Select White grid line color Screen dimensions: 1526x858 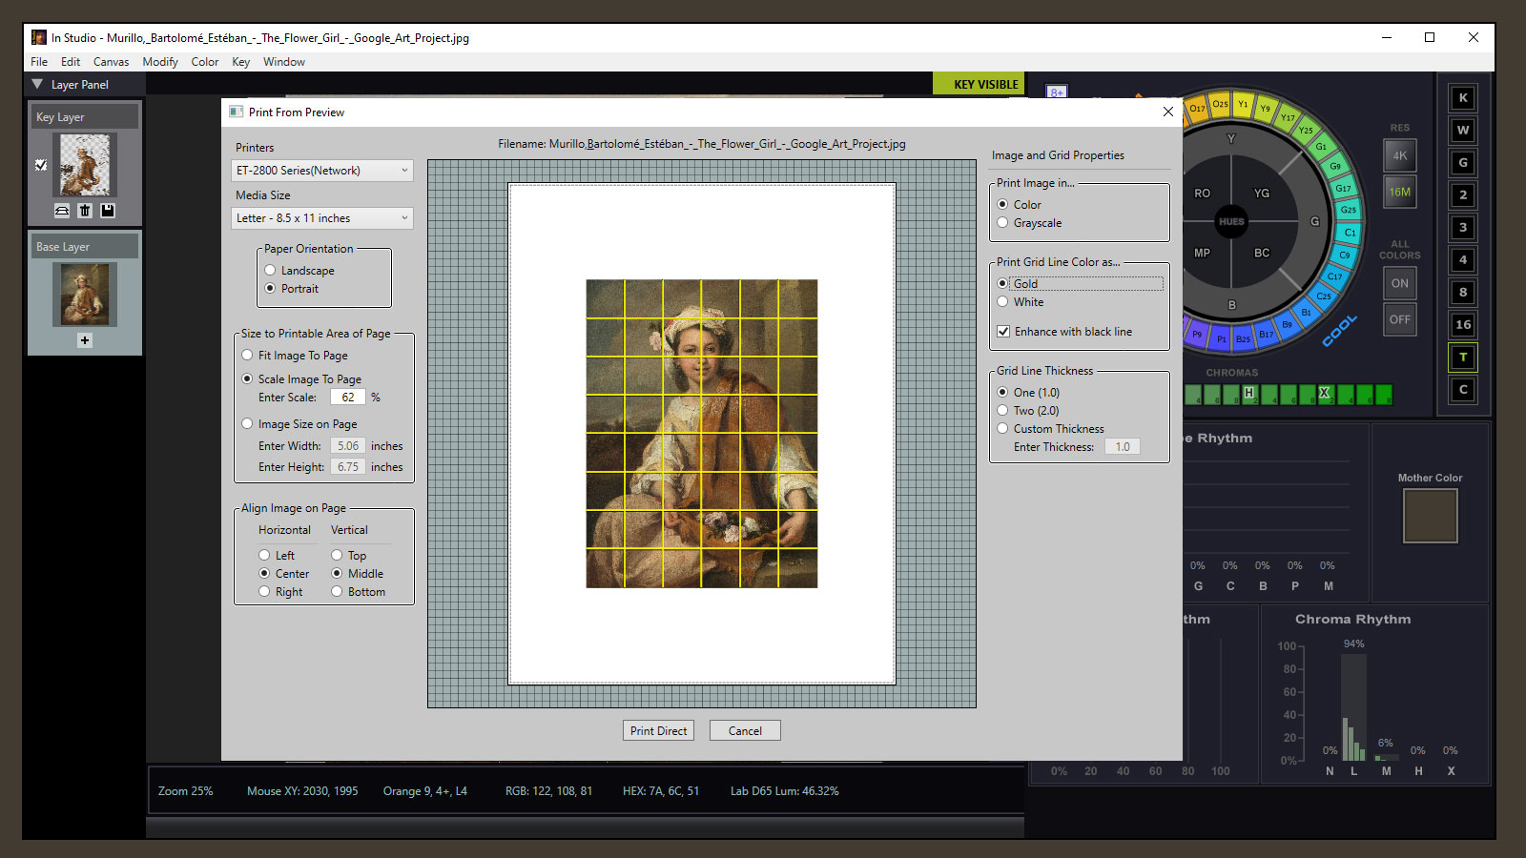point(1002,302)
